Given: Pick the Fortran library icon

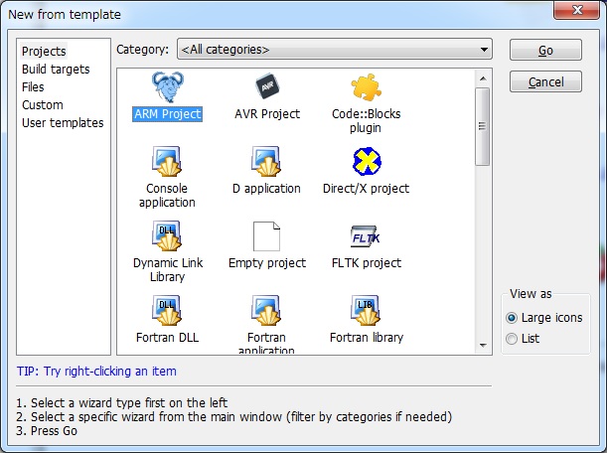Looking at the screenshot, I should tap(366, 310).
